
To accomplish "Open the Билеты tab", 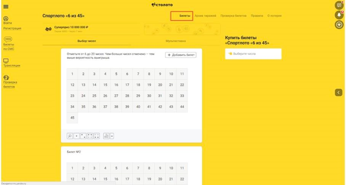I will (x=185, y=16).
